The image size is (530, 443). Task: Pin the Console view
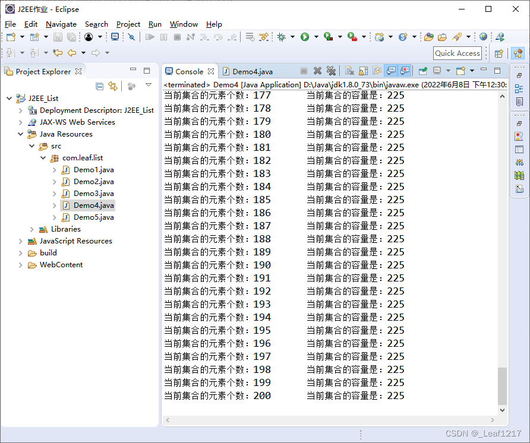[422, 71]
